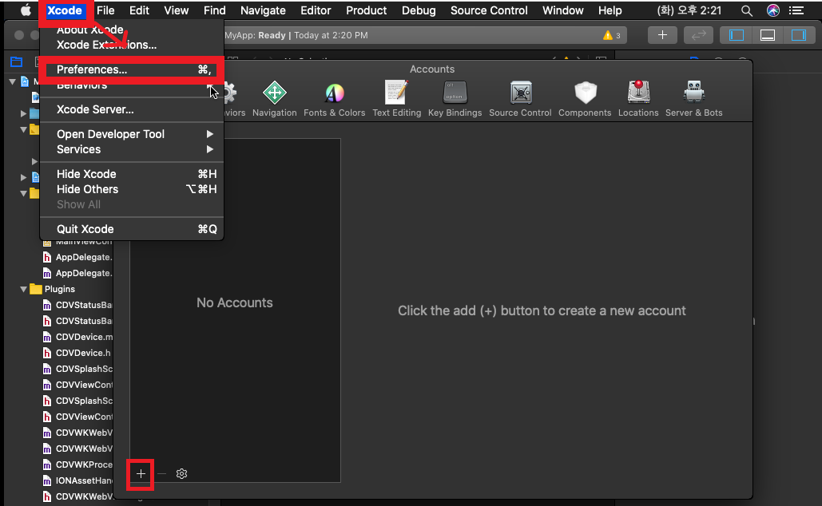822x506 pixels.
Task: Open the View menu
Action: (176, 10)
